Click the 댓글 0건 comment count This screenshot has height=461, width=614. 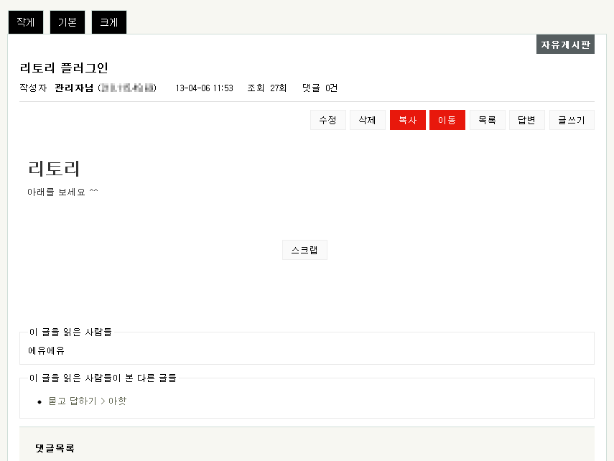320,88
